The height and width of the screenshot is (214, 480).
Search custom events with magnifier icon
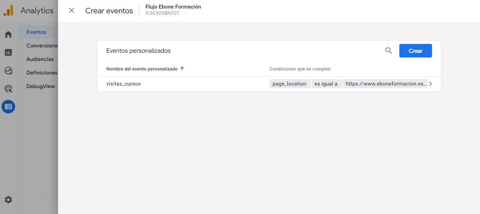point(389,51)
